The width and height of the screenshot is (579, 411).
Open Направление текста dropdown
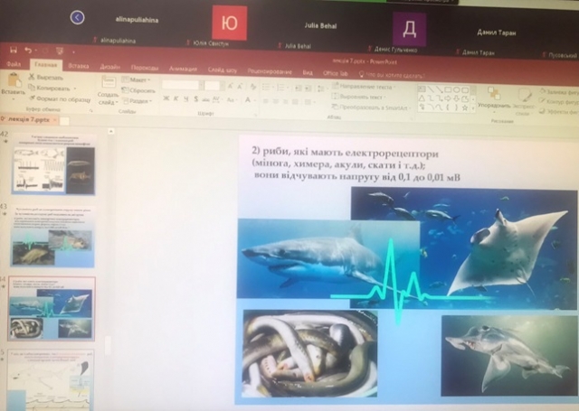click(x=364, y=87)
